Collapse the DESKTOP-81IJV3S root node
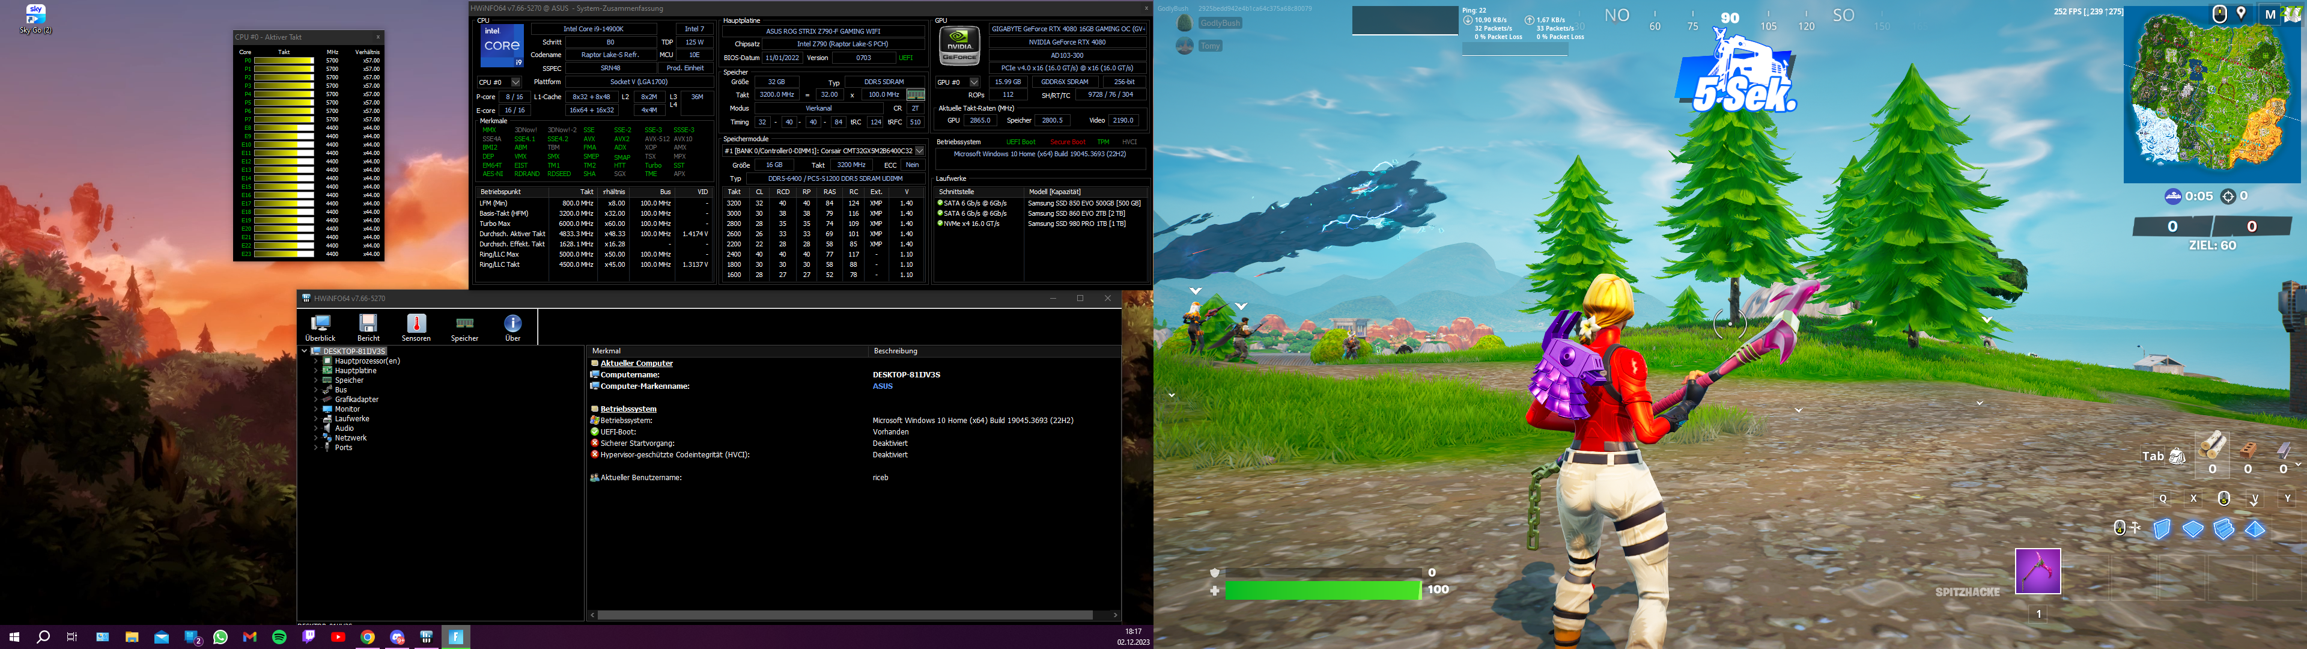Screen dimensions: 2307x649 (305, 352)
